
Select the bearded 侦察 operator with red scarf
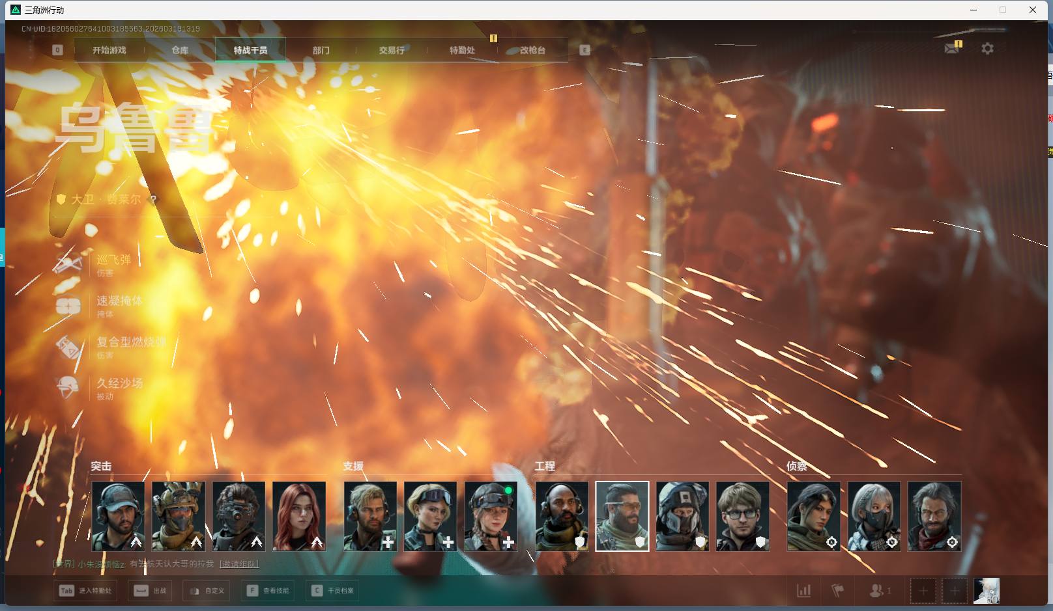coord(934,517)
